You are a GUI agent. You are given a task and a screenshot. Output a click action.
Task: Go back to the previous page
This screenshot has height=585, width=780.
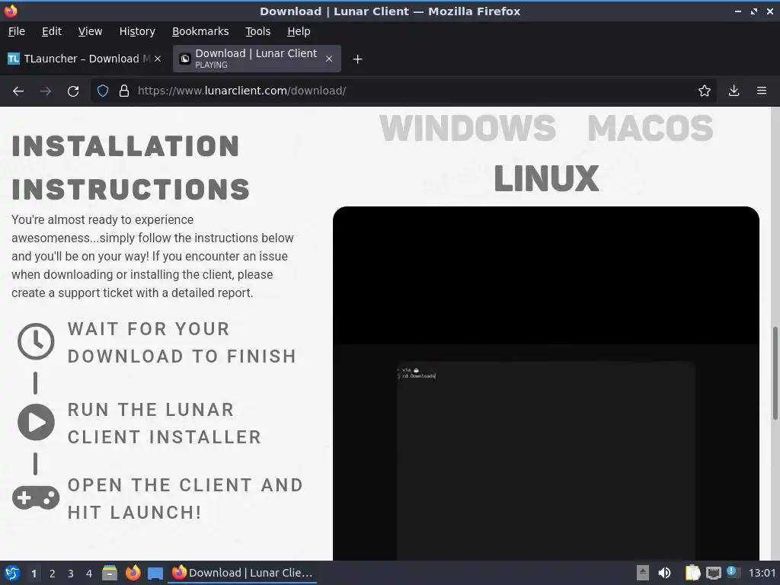coord(18,91)
